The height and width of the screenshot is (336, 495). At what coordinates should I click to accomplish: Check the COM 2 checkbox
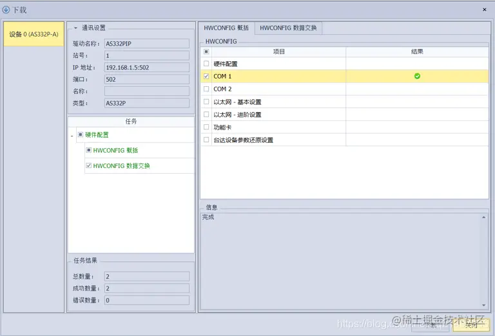point(206,89)
